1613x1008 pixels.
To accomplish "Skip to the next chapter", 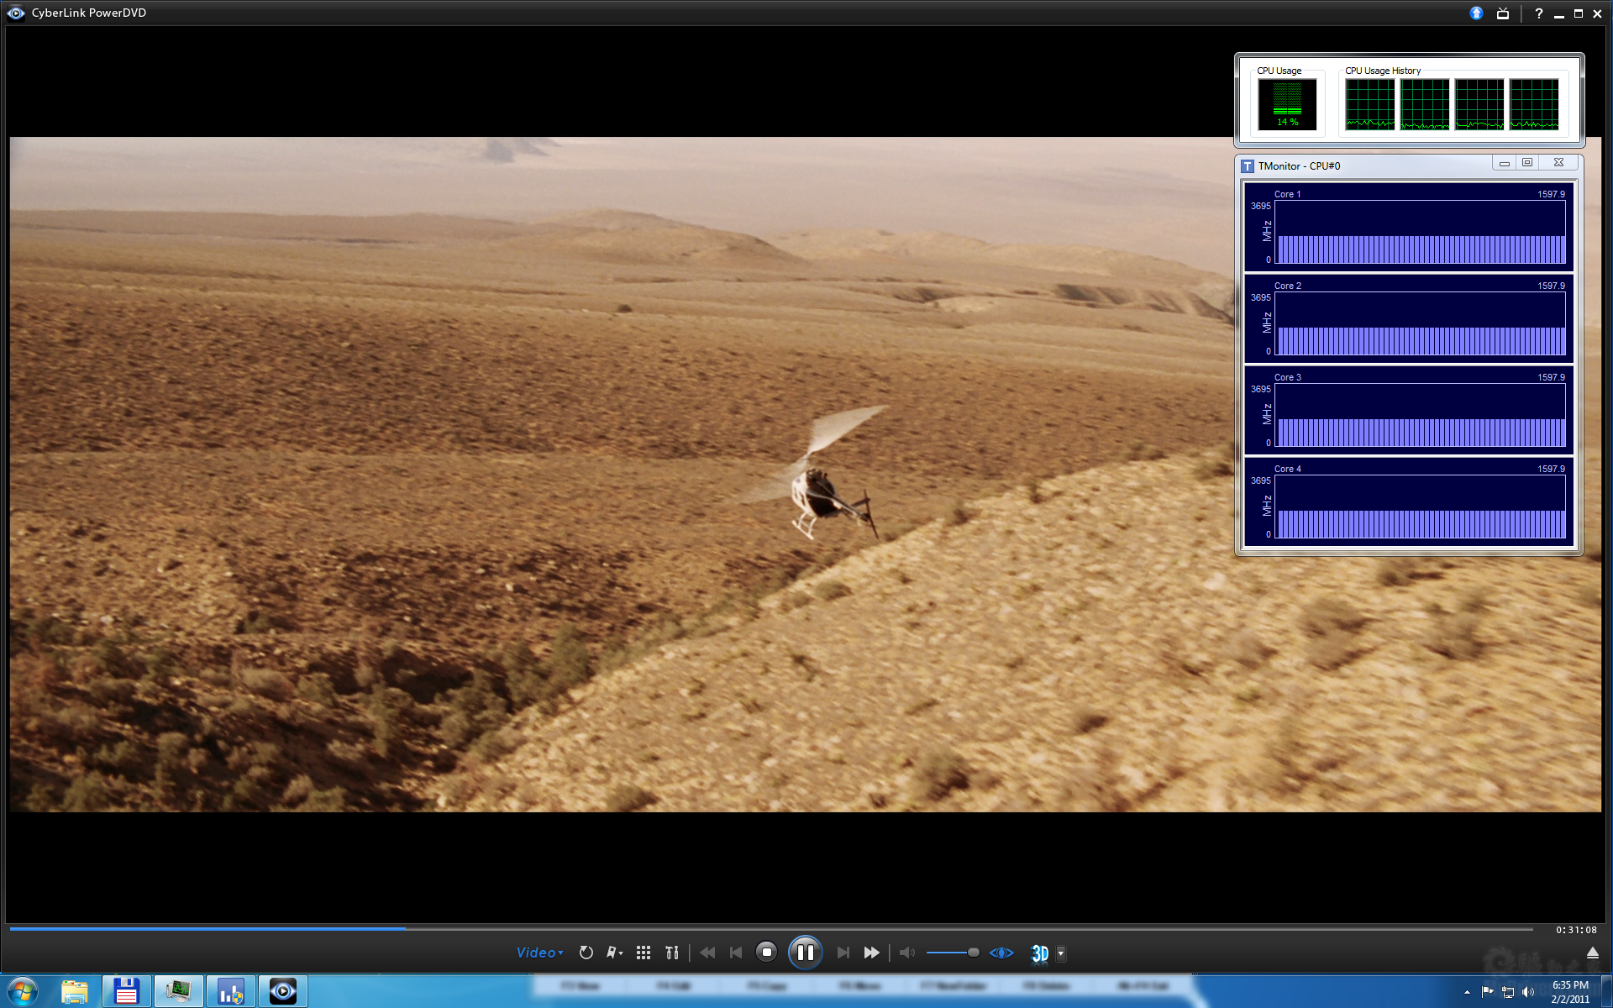I will pos(843,953).
